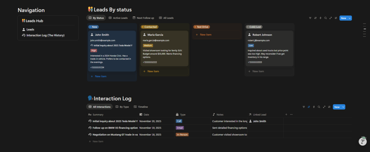
Task: Click the High priority tag on John Smith
Action: click(x=94, y=51)
